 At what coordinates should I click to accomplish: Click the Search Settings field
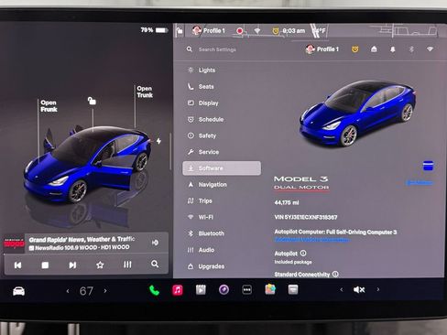(217, 49)
